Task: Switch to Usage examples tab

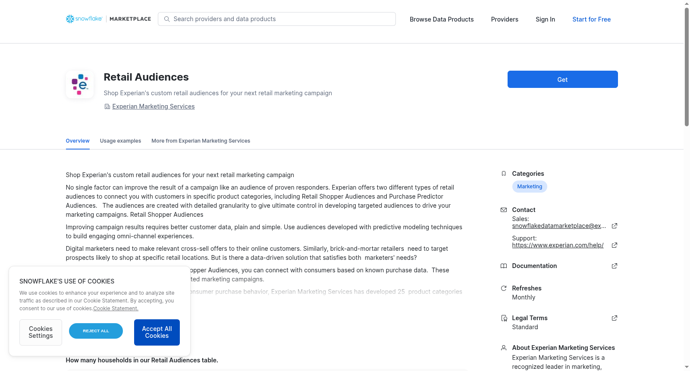Action: point(120,141)
